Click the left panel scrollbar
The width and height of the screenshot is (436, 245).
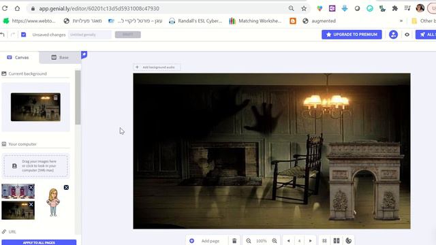pos(78,97)
